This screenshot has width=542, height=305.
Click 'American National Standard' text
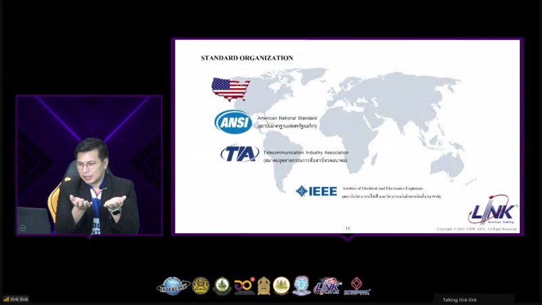point(287,118)
